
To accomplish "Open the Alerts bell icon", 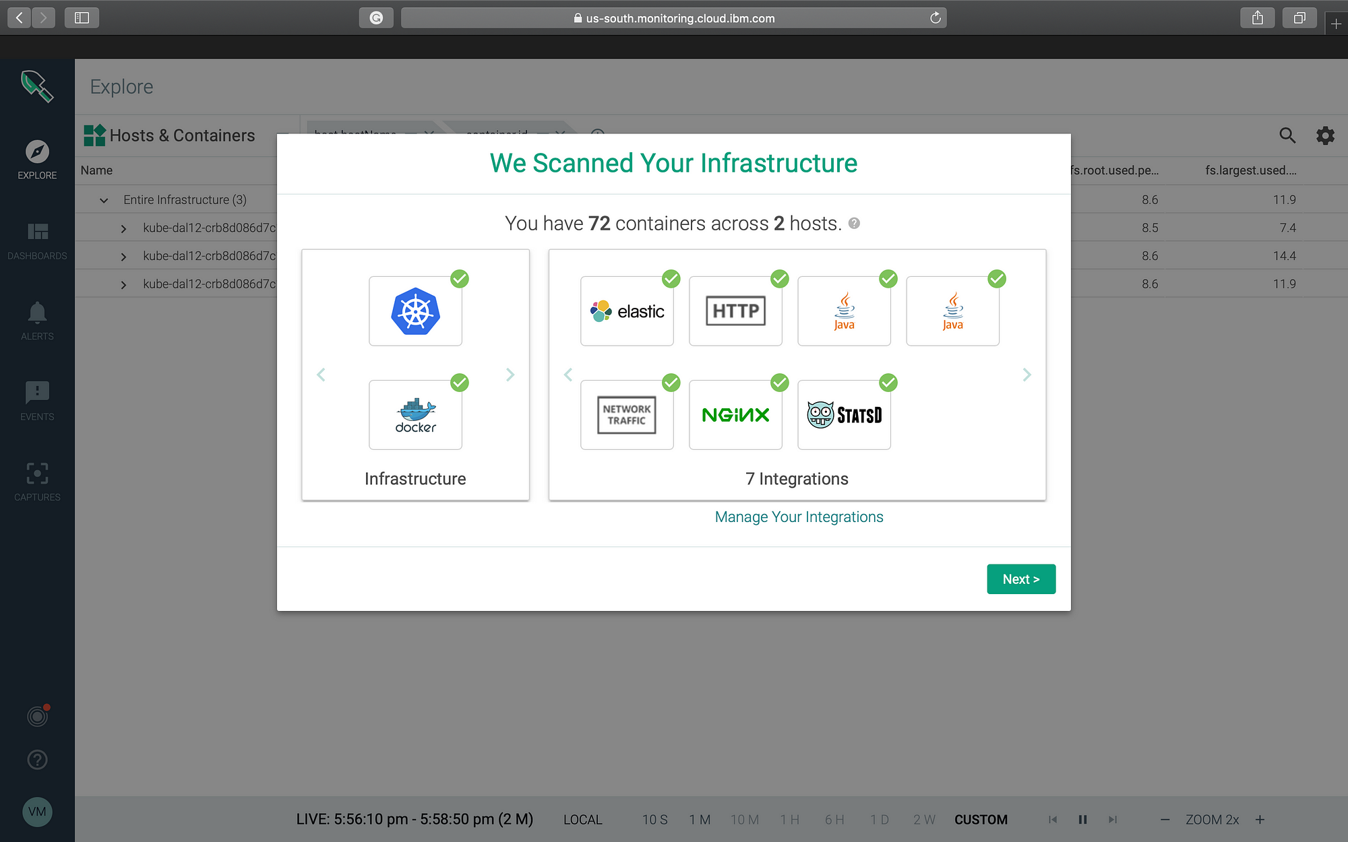I will point(37,313).
